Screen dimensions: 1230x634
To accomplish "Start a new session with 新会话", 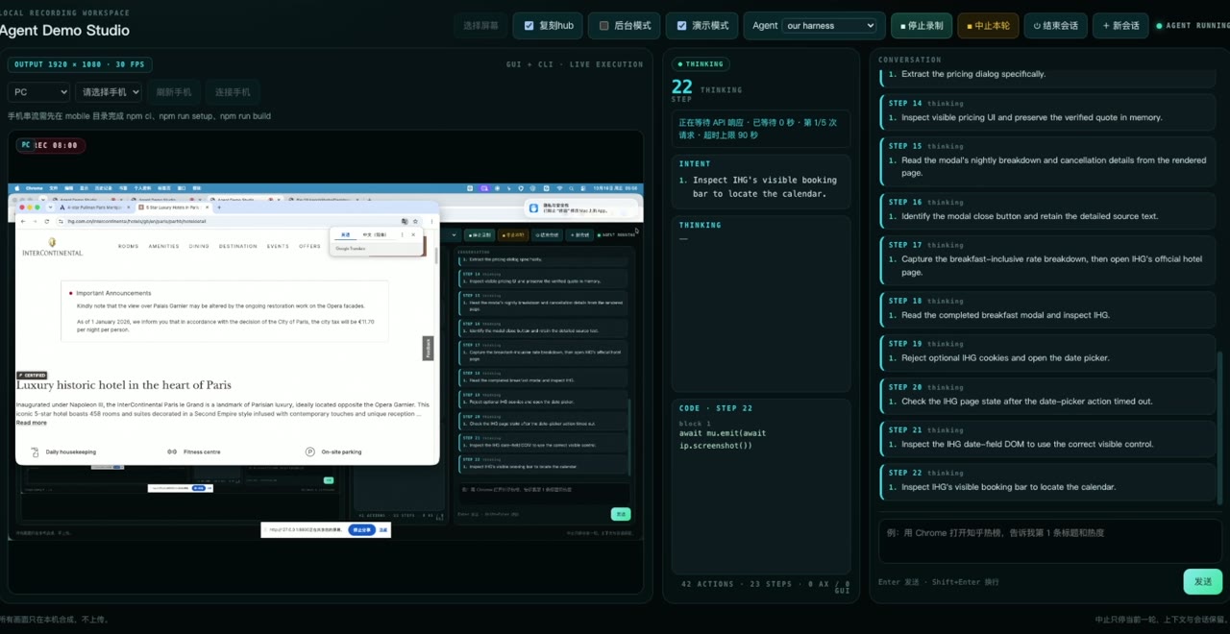I will pos(1120,26).
